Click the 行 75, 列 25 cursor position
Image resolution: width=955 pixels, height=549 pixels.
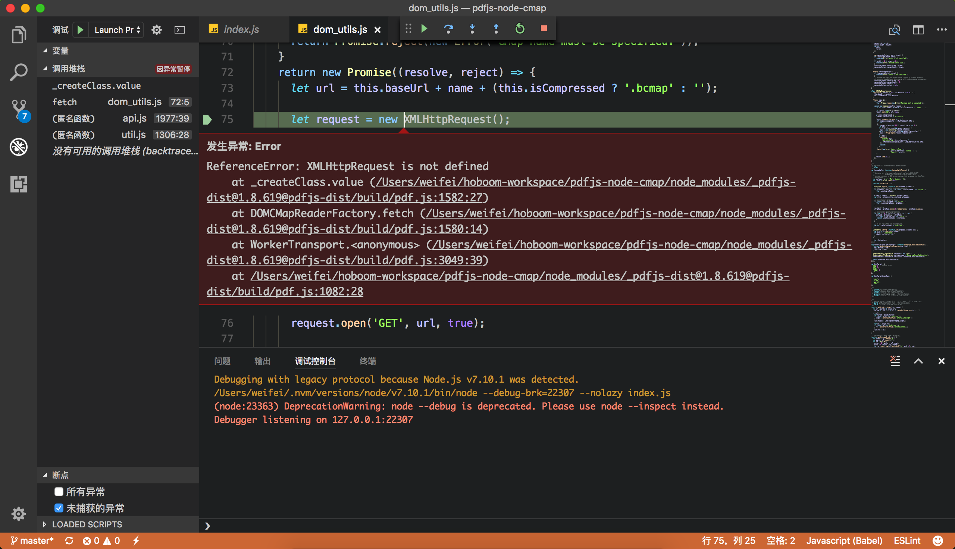729,541
